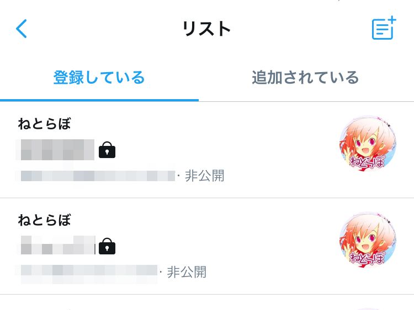Click lock icon on first ねとらぼ list
Screen dimensions: 414x310
click(107, 150)
